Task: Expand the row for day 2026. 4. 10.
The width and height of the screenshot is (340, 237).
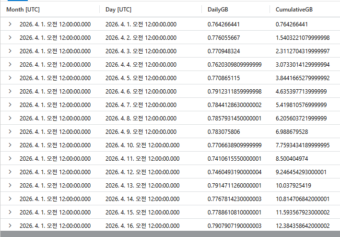Action: tap(10, 145)
